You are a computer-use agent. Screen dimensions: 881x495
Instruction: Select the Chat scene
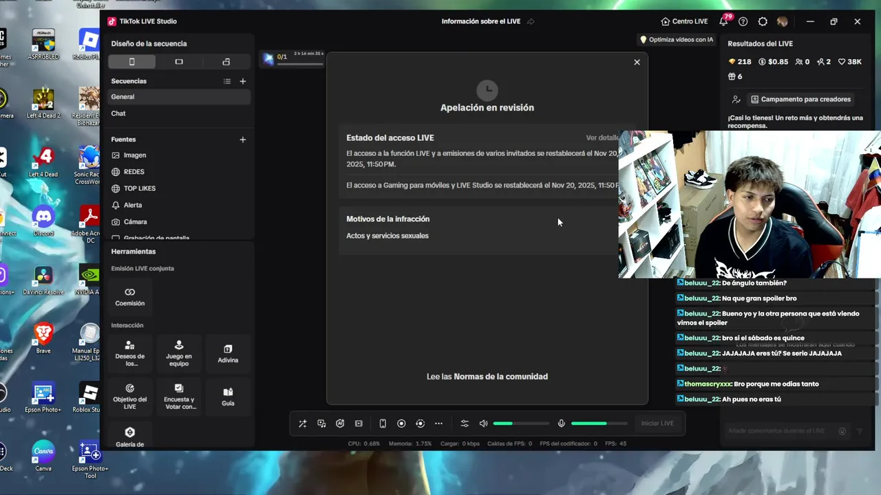pos(179,113)
